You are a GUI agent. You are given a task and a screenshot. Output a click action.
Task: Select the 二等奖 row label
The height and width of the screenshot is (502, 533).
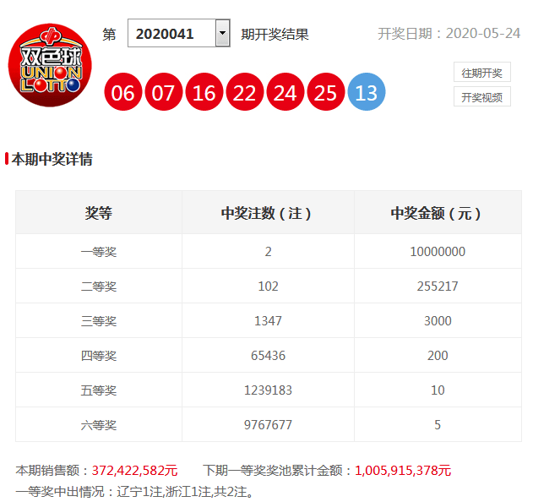point(99,286)
